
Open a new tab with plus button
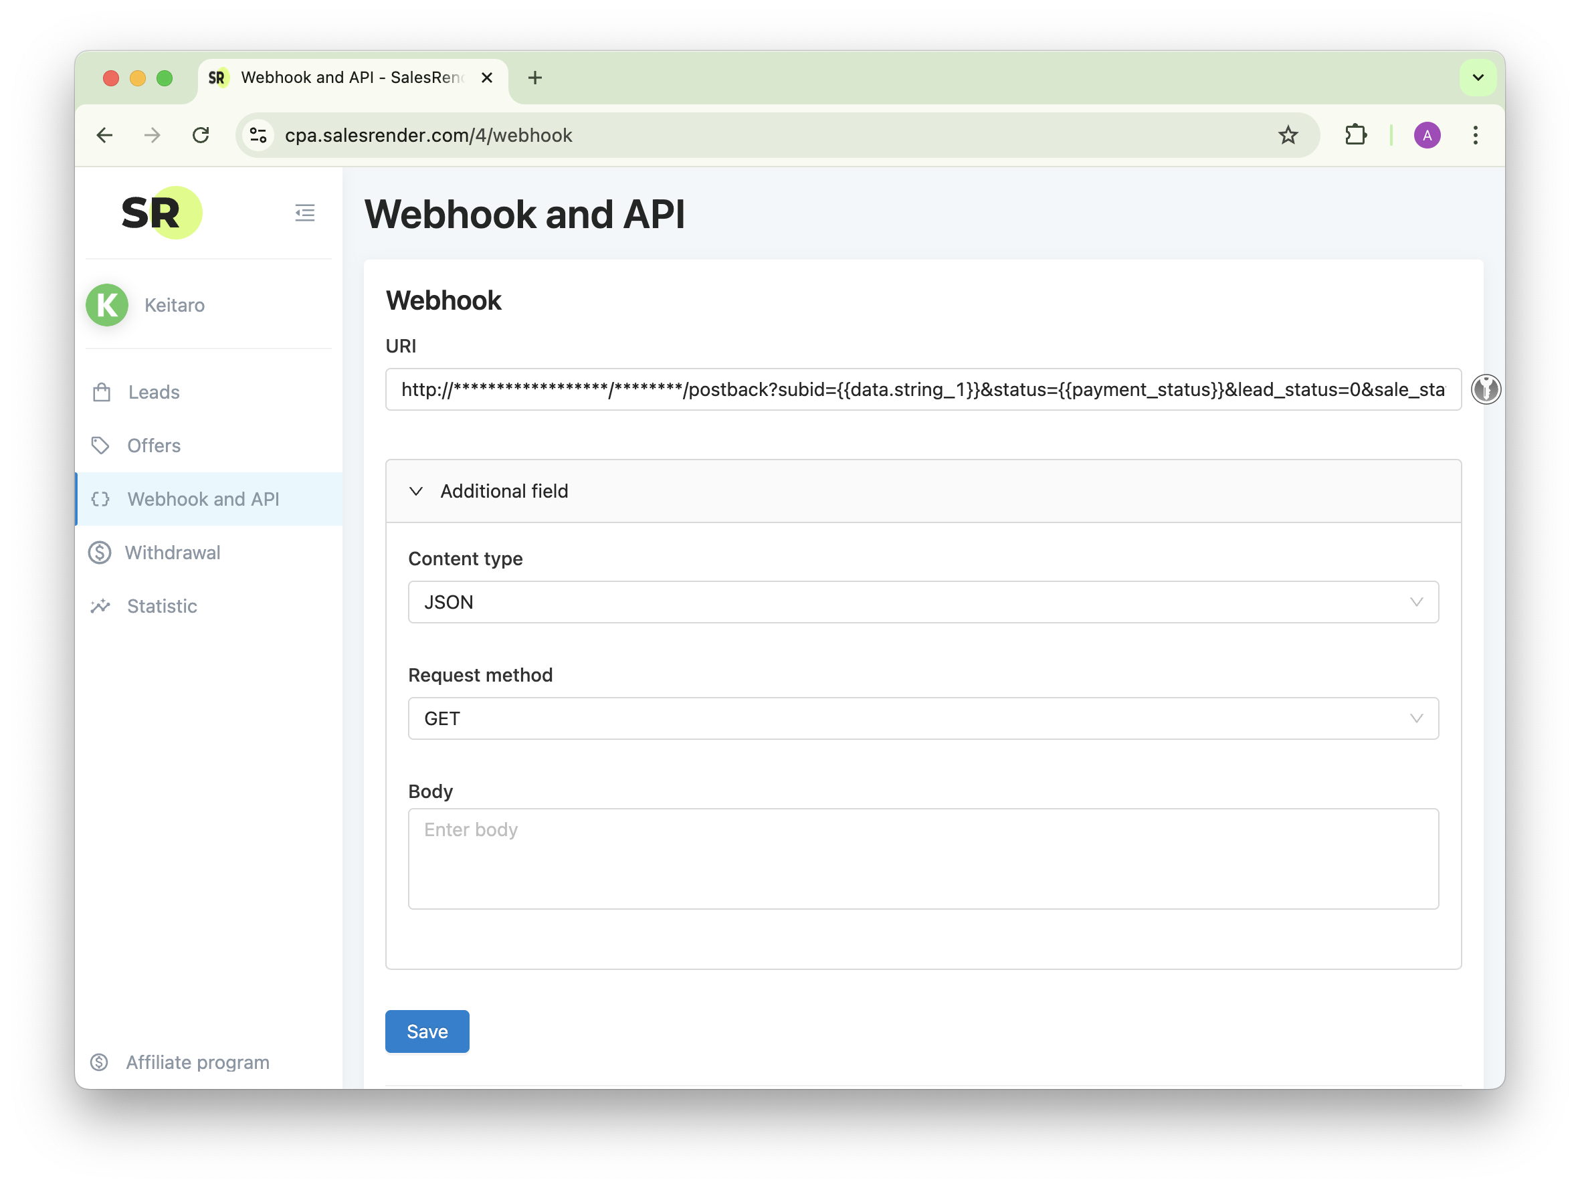pyautogui.click(x=535, y=77)
